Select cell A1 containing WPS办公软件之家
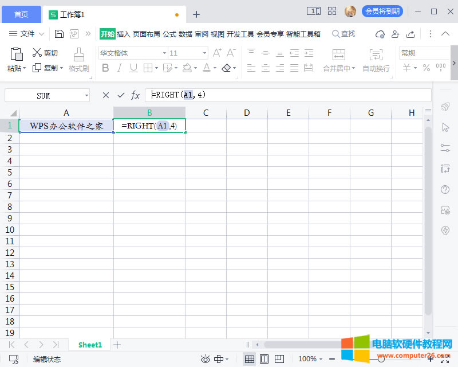Image resolution: width=458 pixels, height=367 pixels. [66, 126]
